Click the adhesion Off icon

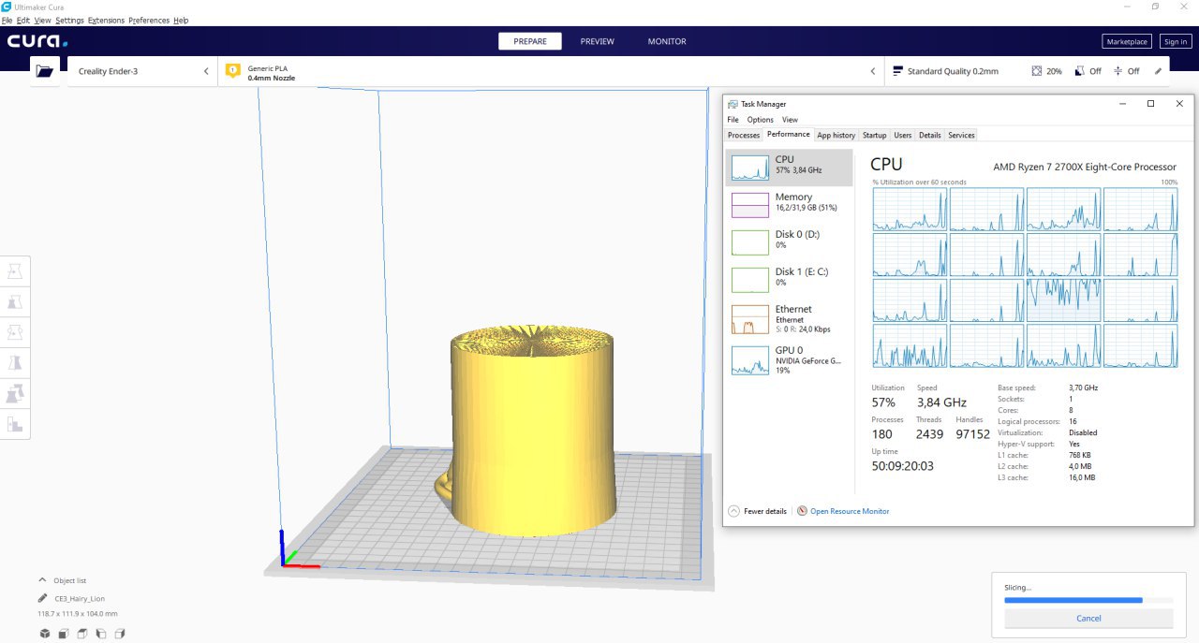pos(1118,71)
